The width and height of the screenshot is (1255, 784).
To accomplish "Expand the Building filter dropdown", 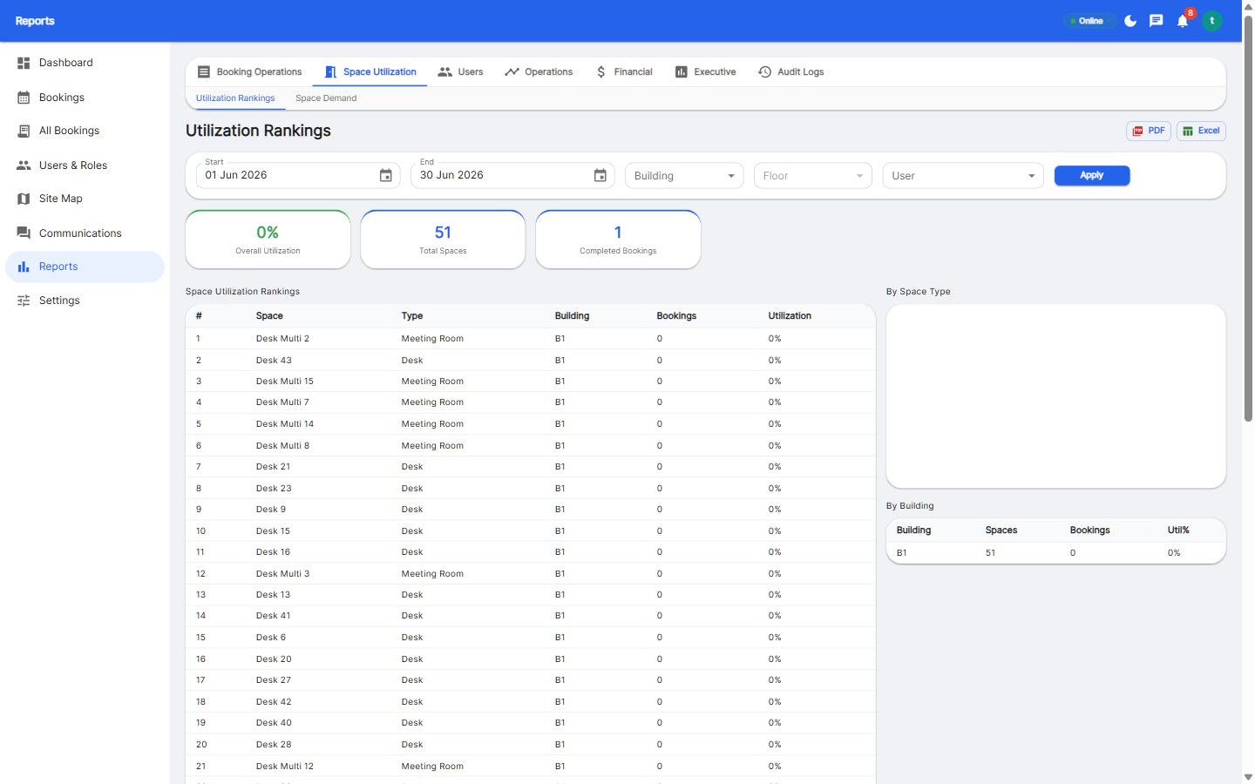I will [684, 175].
